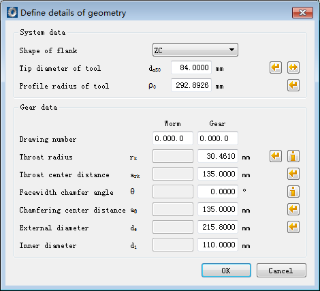320x291 pixels.
Task: Click the back-arrow icon beside Tip diameter of tool
Action: (276, 67)
